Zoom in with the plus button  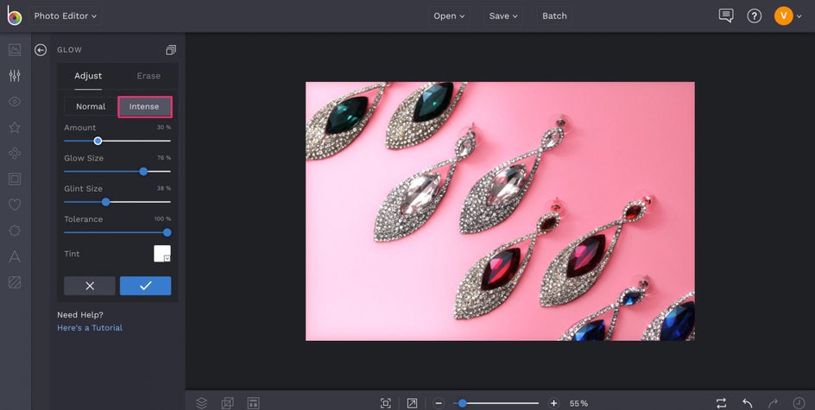[553, 403]
